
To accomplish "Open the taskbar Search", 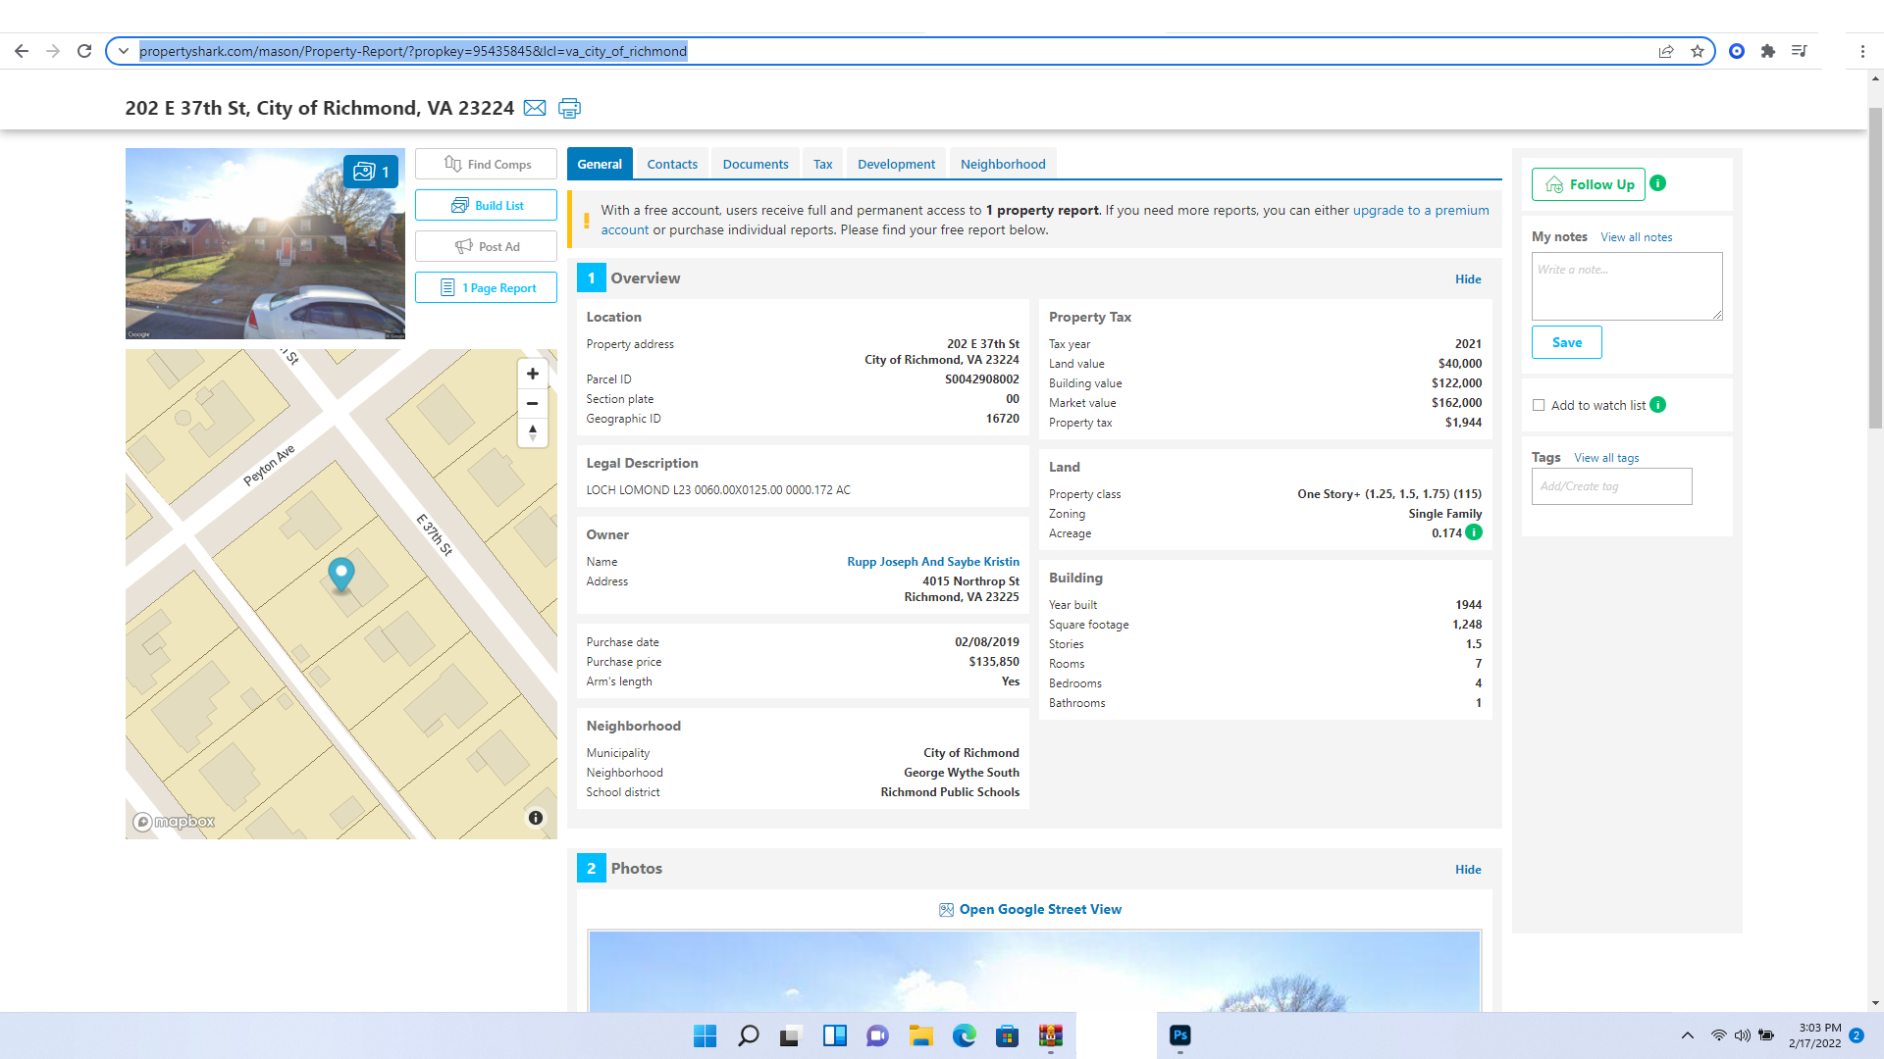I will [748, 1035].
